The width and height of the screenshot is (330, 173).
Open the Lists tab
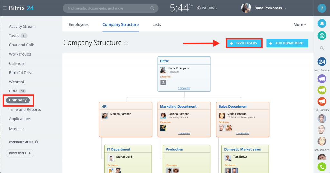point(157,24)
